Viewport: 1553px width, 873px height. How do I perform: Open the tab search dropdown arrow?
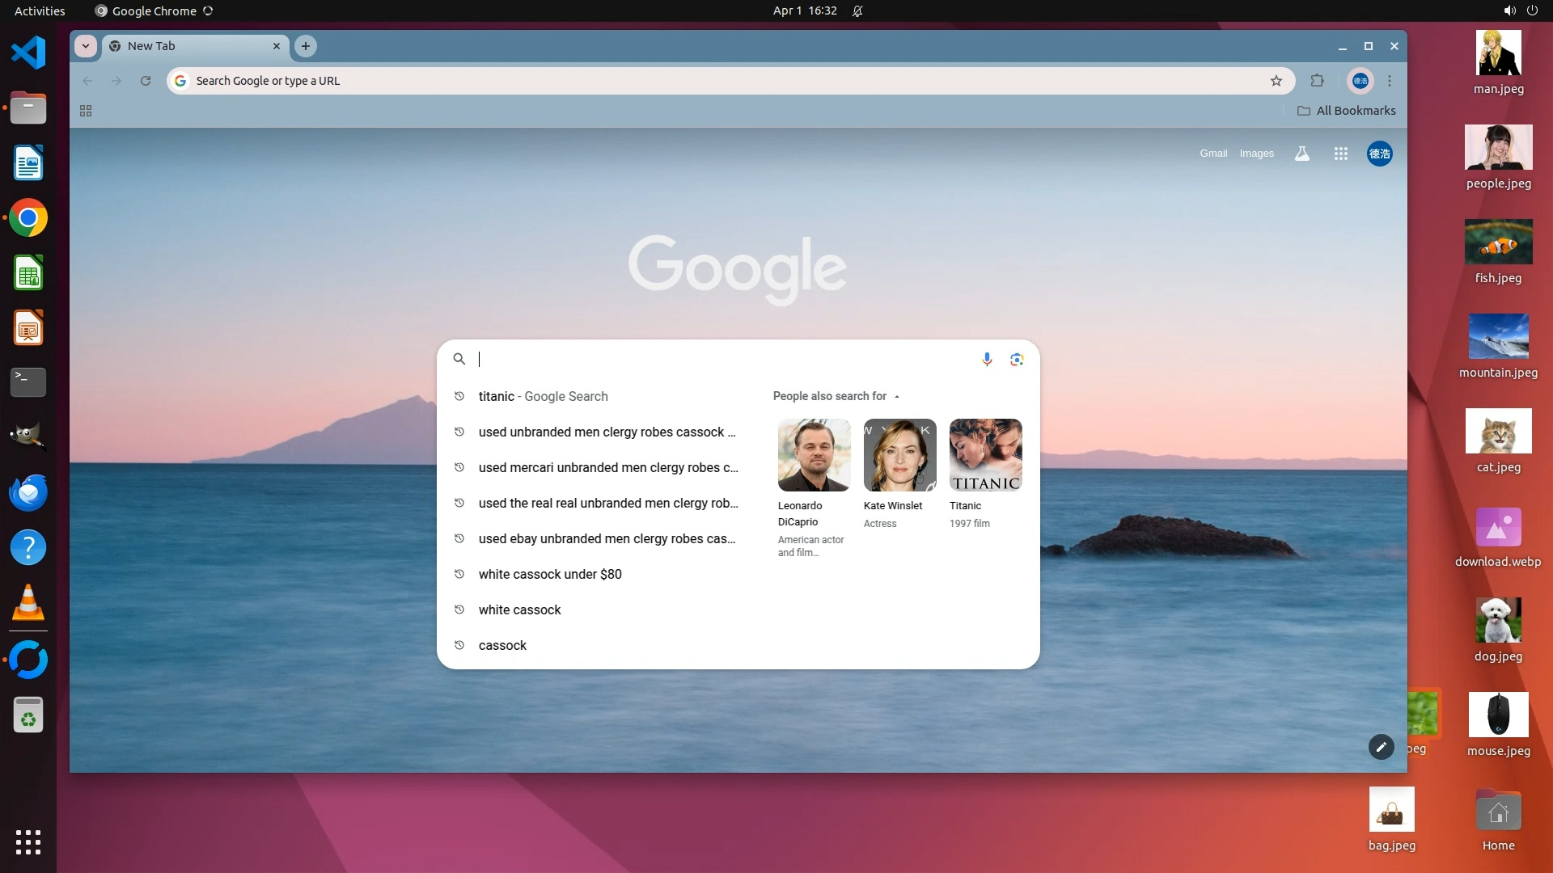point(86,46)
